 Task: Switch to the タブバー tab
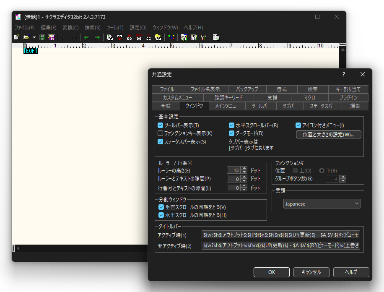[x=290, y=106]
